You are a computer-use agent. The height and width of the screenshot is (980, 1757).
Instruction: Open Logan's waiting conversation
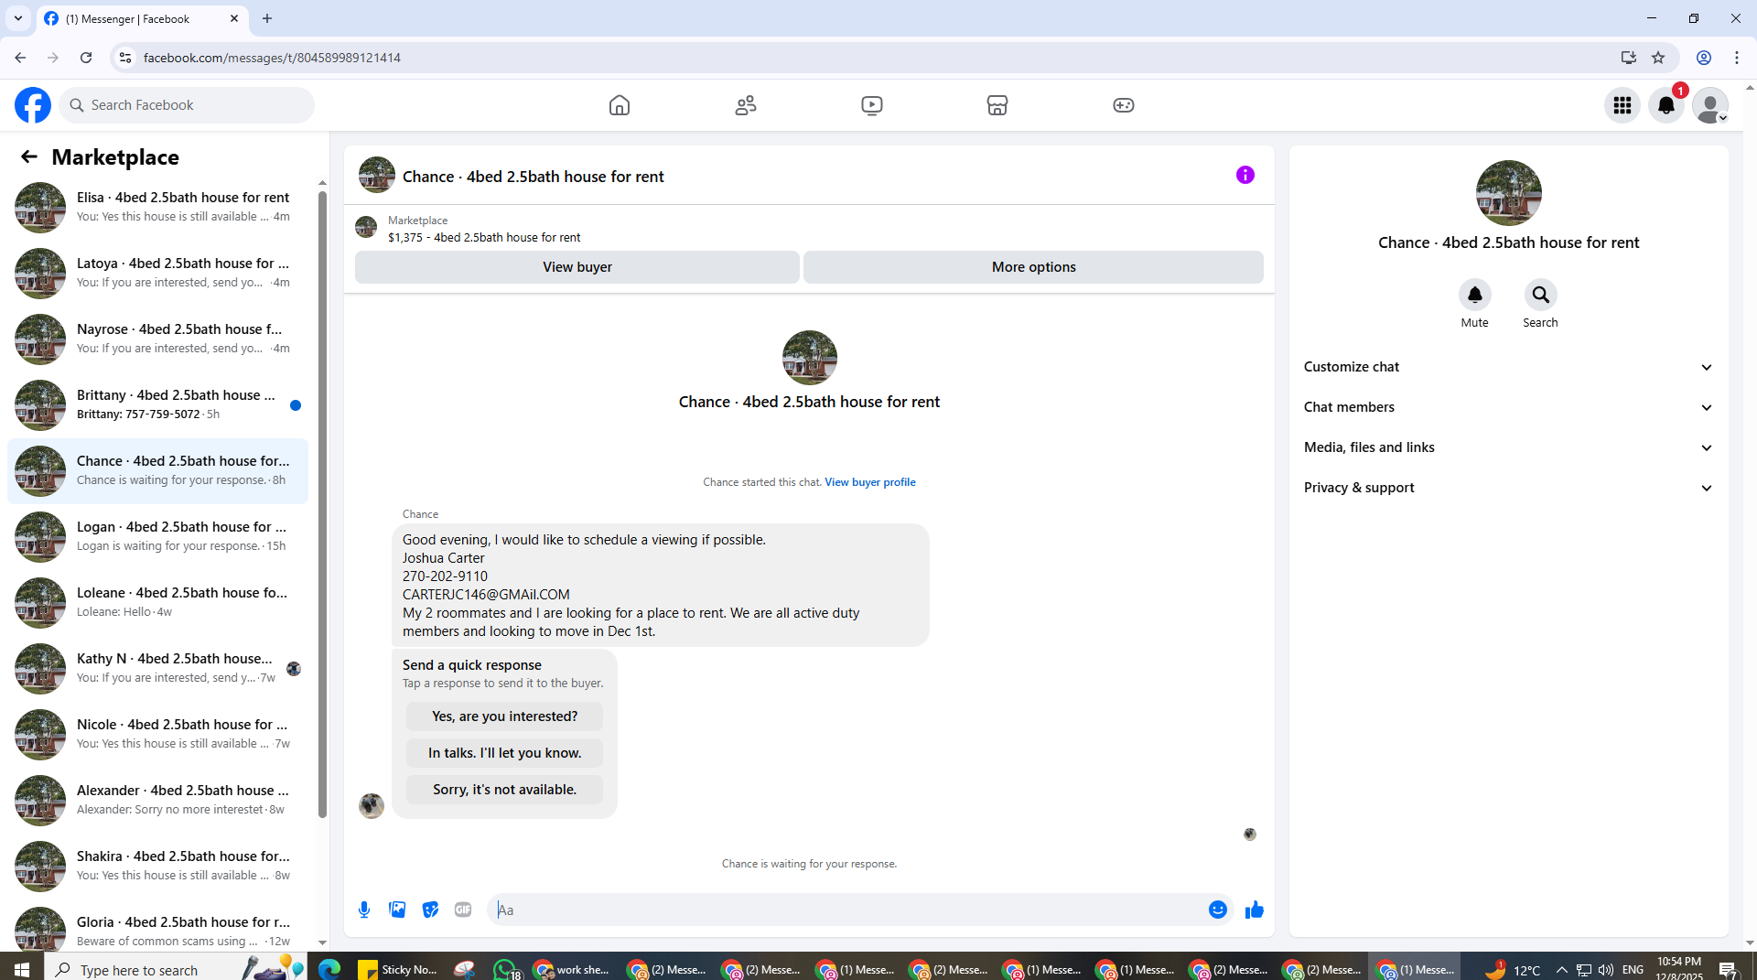(158, 536)
